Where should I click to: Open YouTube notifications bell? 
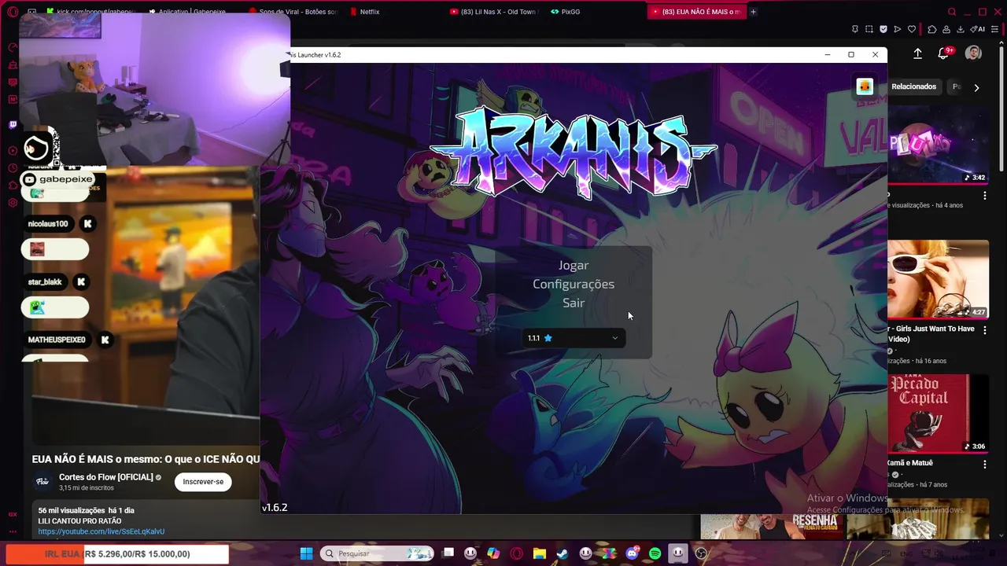(x=943, y=53)
